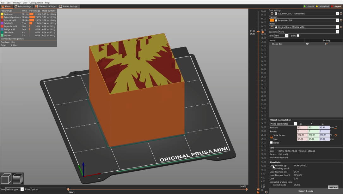Click the orange filament color swatch
This screenshot has width=343, height=194.
coord(272,20)
